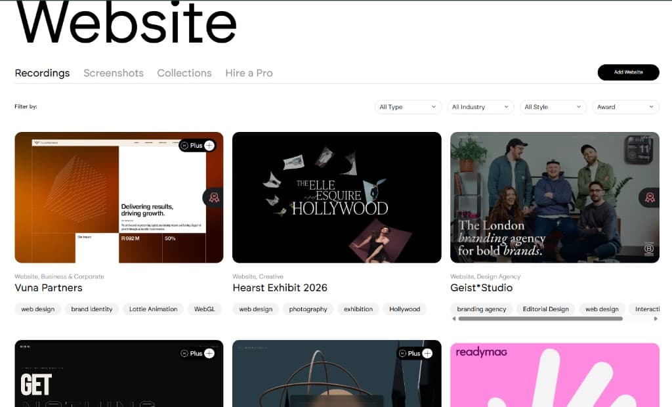The width and height of the screenshot is (672, 407).
Task: Click the Add Website button
Action: tap(628, 72)
